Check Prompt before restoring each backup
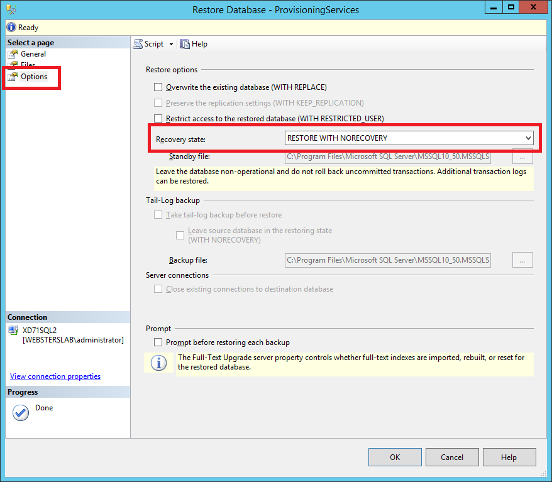 158,342
